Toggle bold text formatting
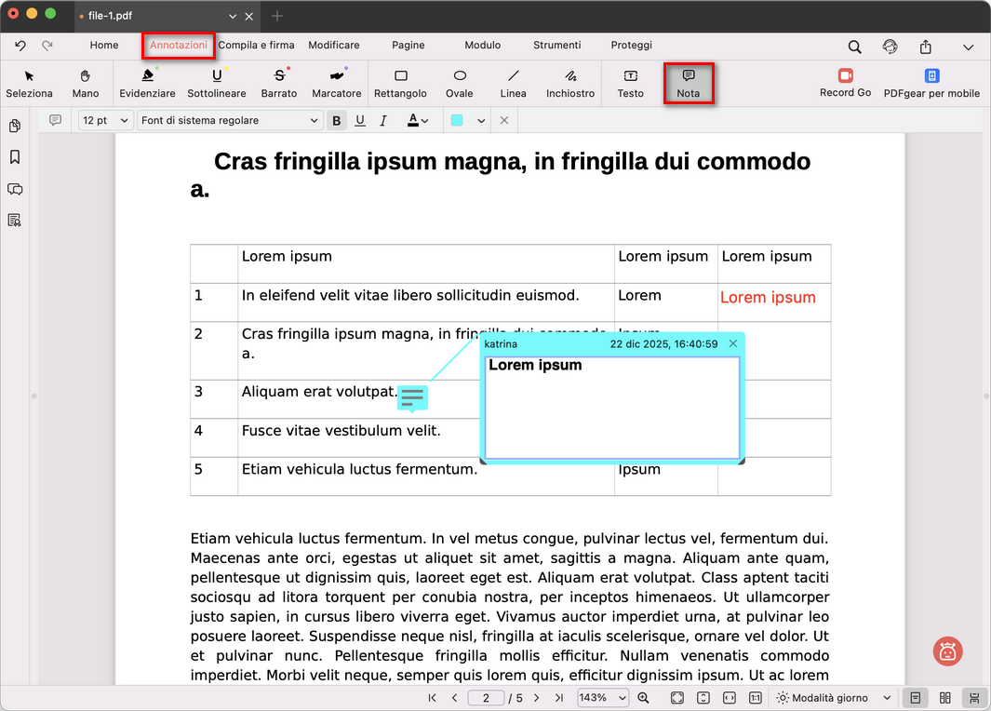 (337, 120)
